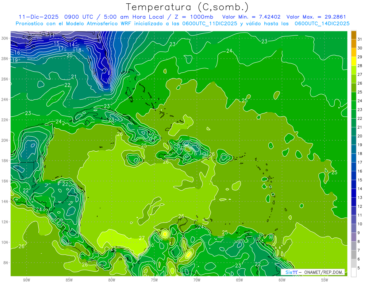Click the "80W" longitude axis label
The image size is (368, 284).
[112, 280]
